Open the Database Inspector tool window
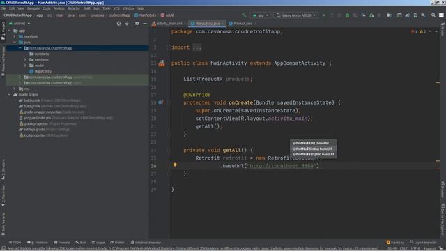The image size is (446, 251). 146,243
